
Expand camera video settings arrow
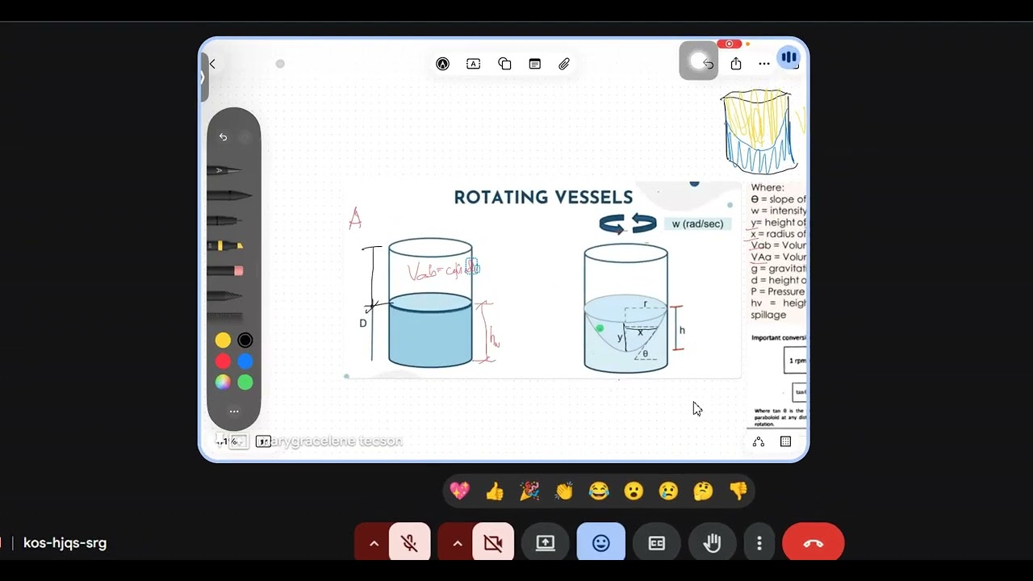pyautogui.click(x=458, y=543)
